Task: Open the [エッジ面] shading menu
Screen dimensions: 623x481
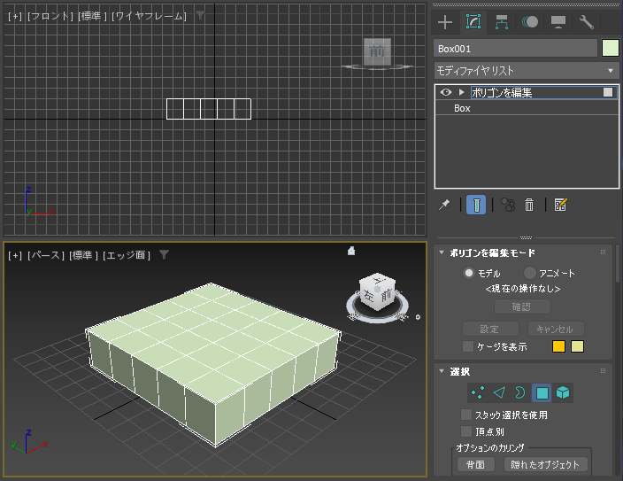Action: pos(127,255)
